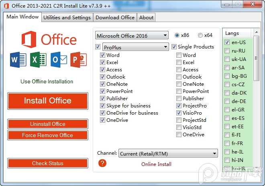
Task: Check Publisher under Single Products
Action: [x=179, y=98]
